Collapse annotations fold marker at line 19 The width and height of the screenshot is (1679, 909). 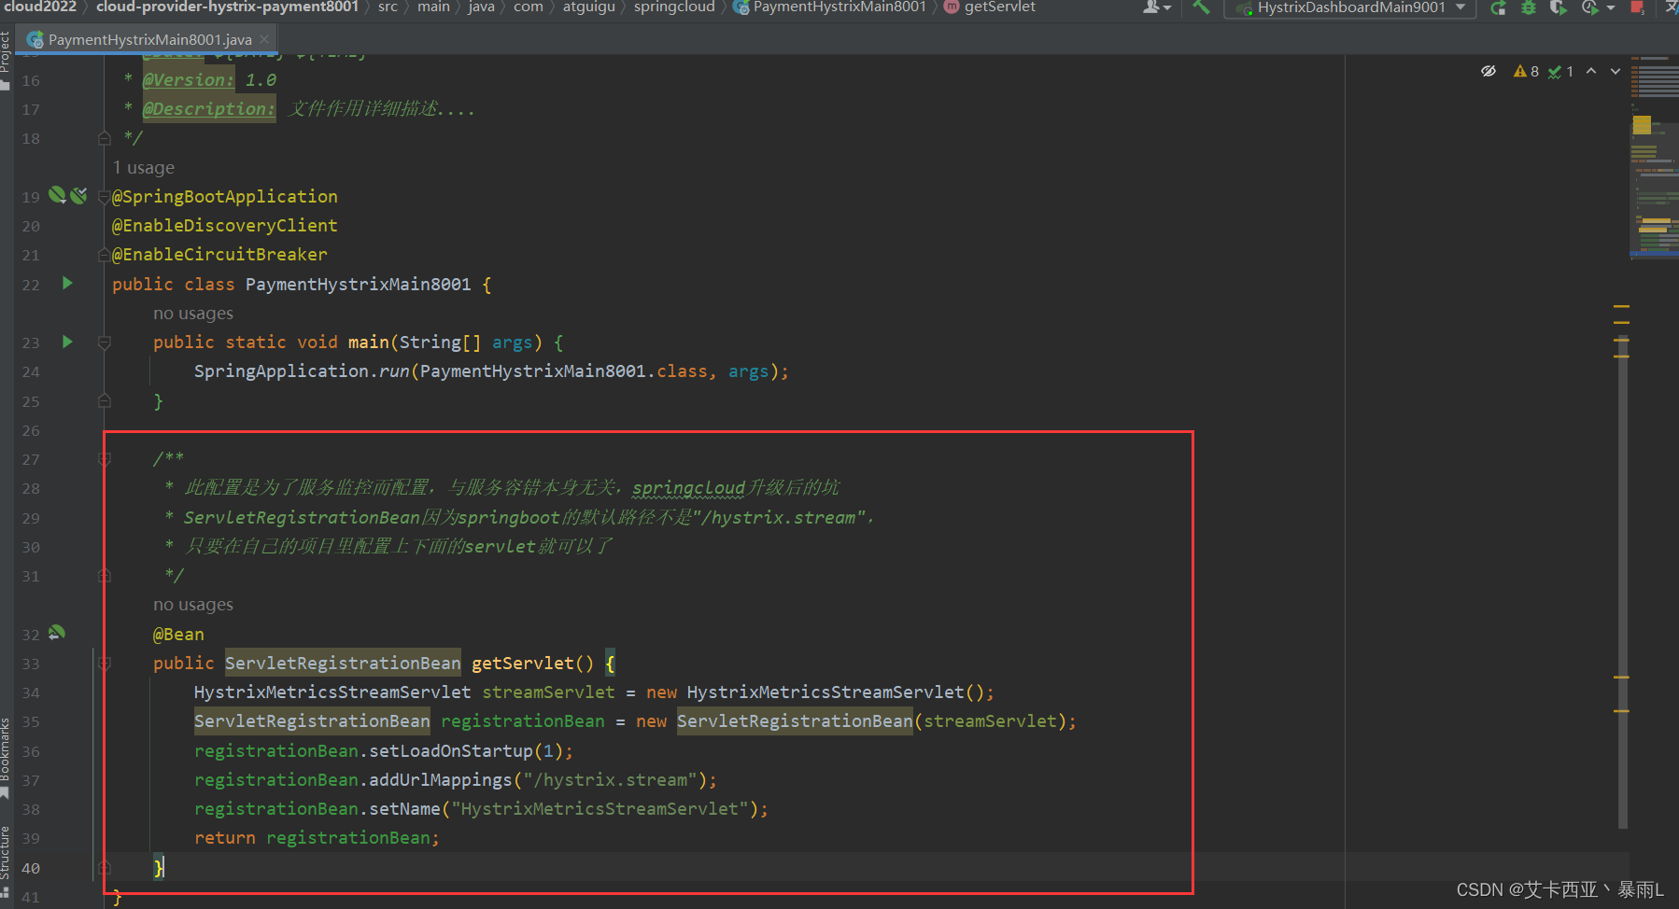105,197
